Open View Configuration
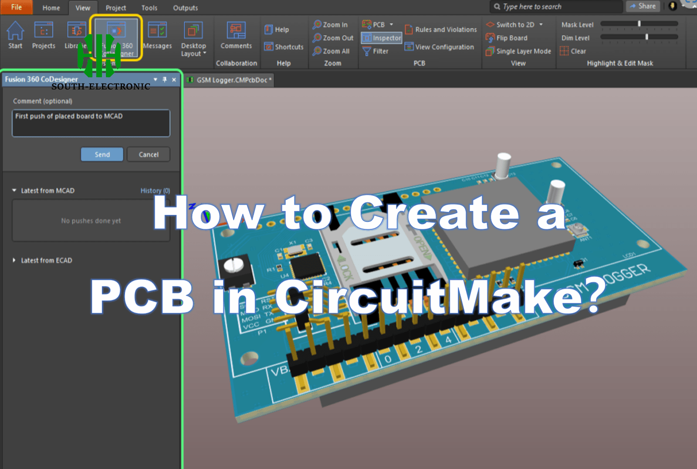The width and height of the screenshot is (697, 469). 439,47
